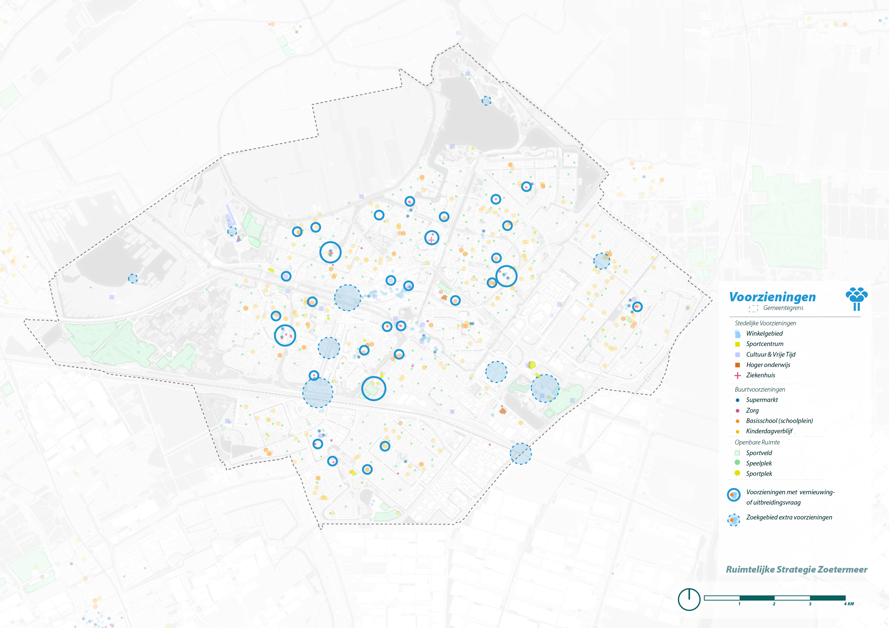This screenshot has width=889, height=628.
Task: Click the lavender Cultuur & Vrije Tijd square
Action: 737,355
